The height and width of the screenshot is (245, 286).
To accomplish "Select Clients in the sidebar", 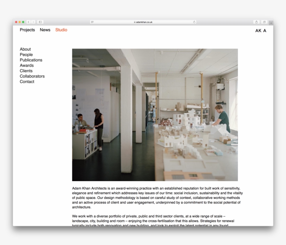I will pos(26,71).
